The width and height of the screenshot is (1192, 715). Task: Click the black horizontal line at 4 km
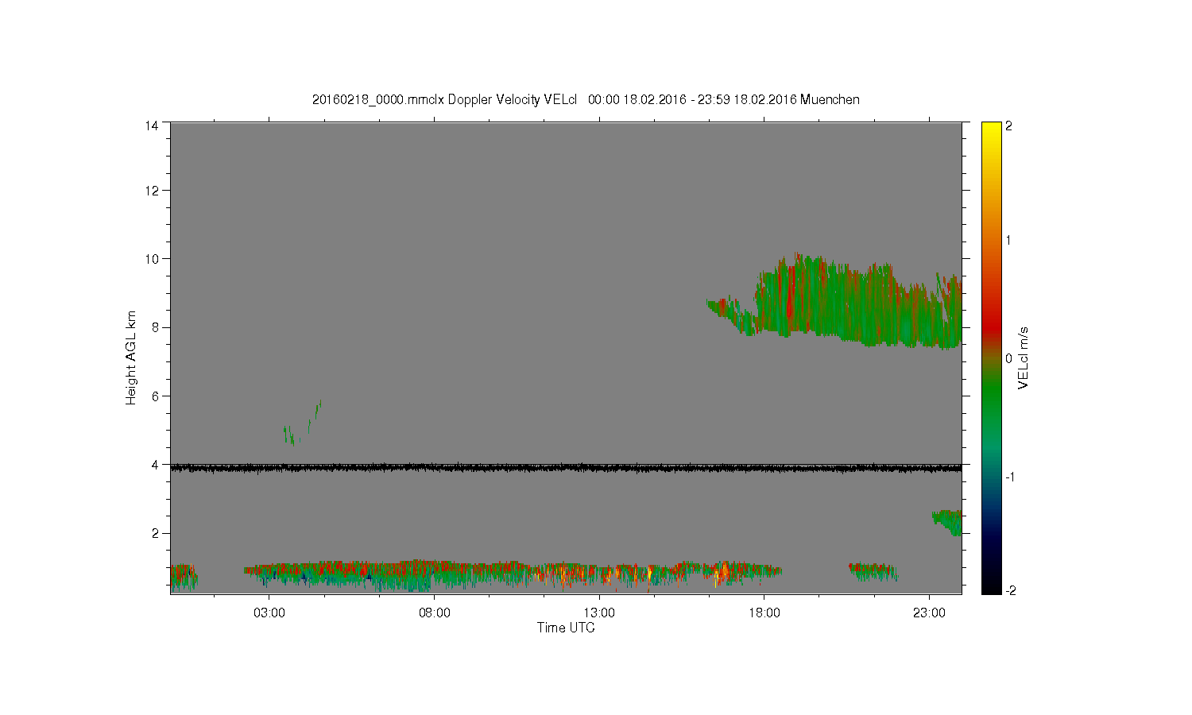[566, 468]
